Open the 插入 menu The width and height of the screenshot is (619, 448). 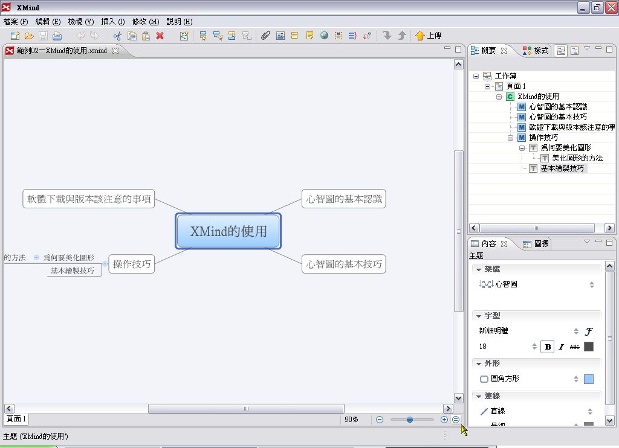[113, 22]
